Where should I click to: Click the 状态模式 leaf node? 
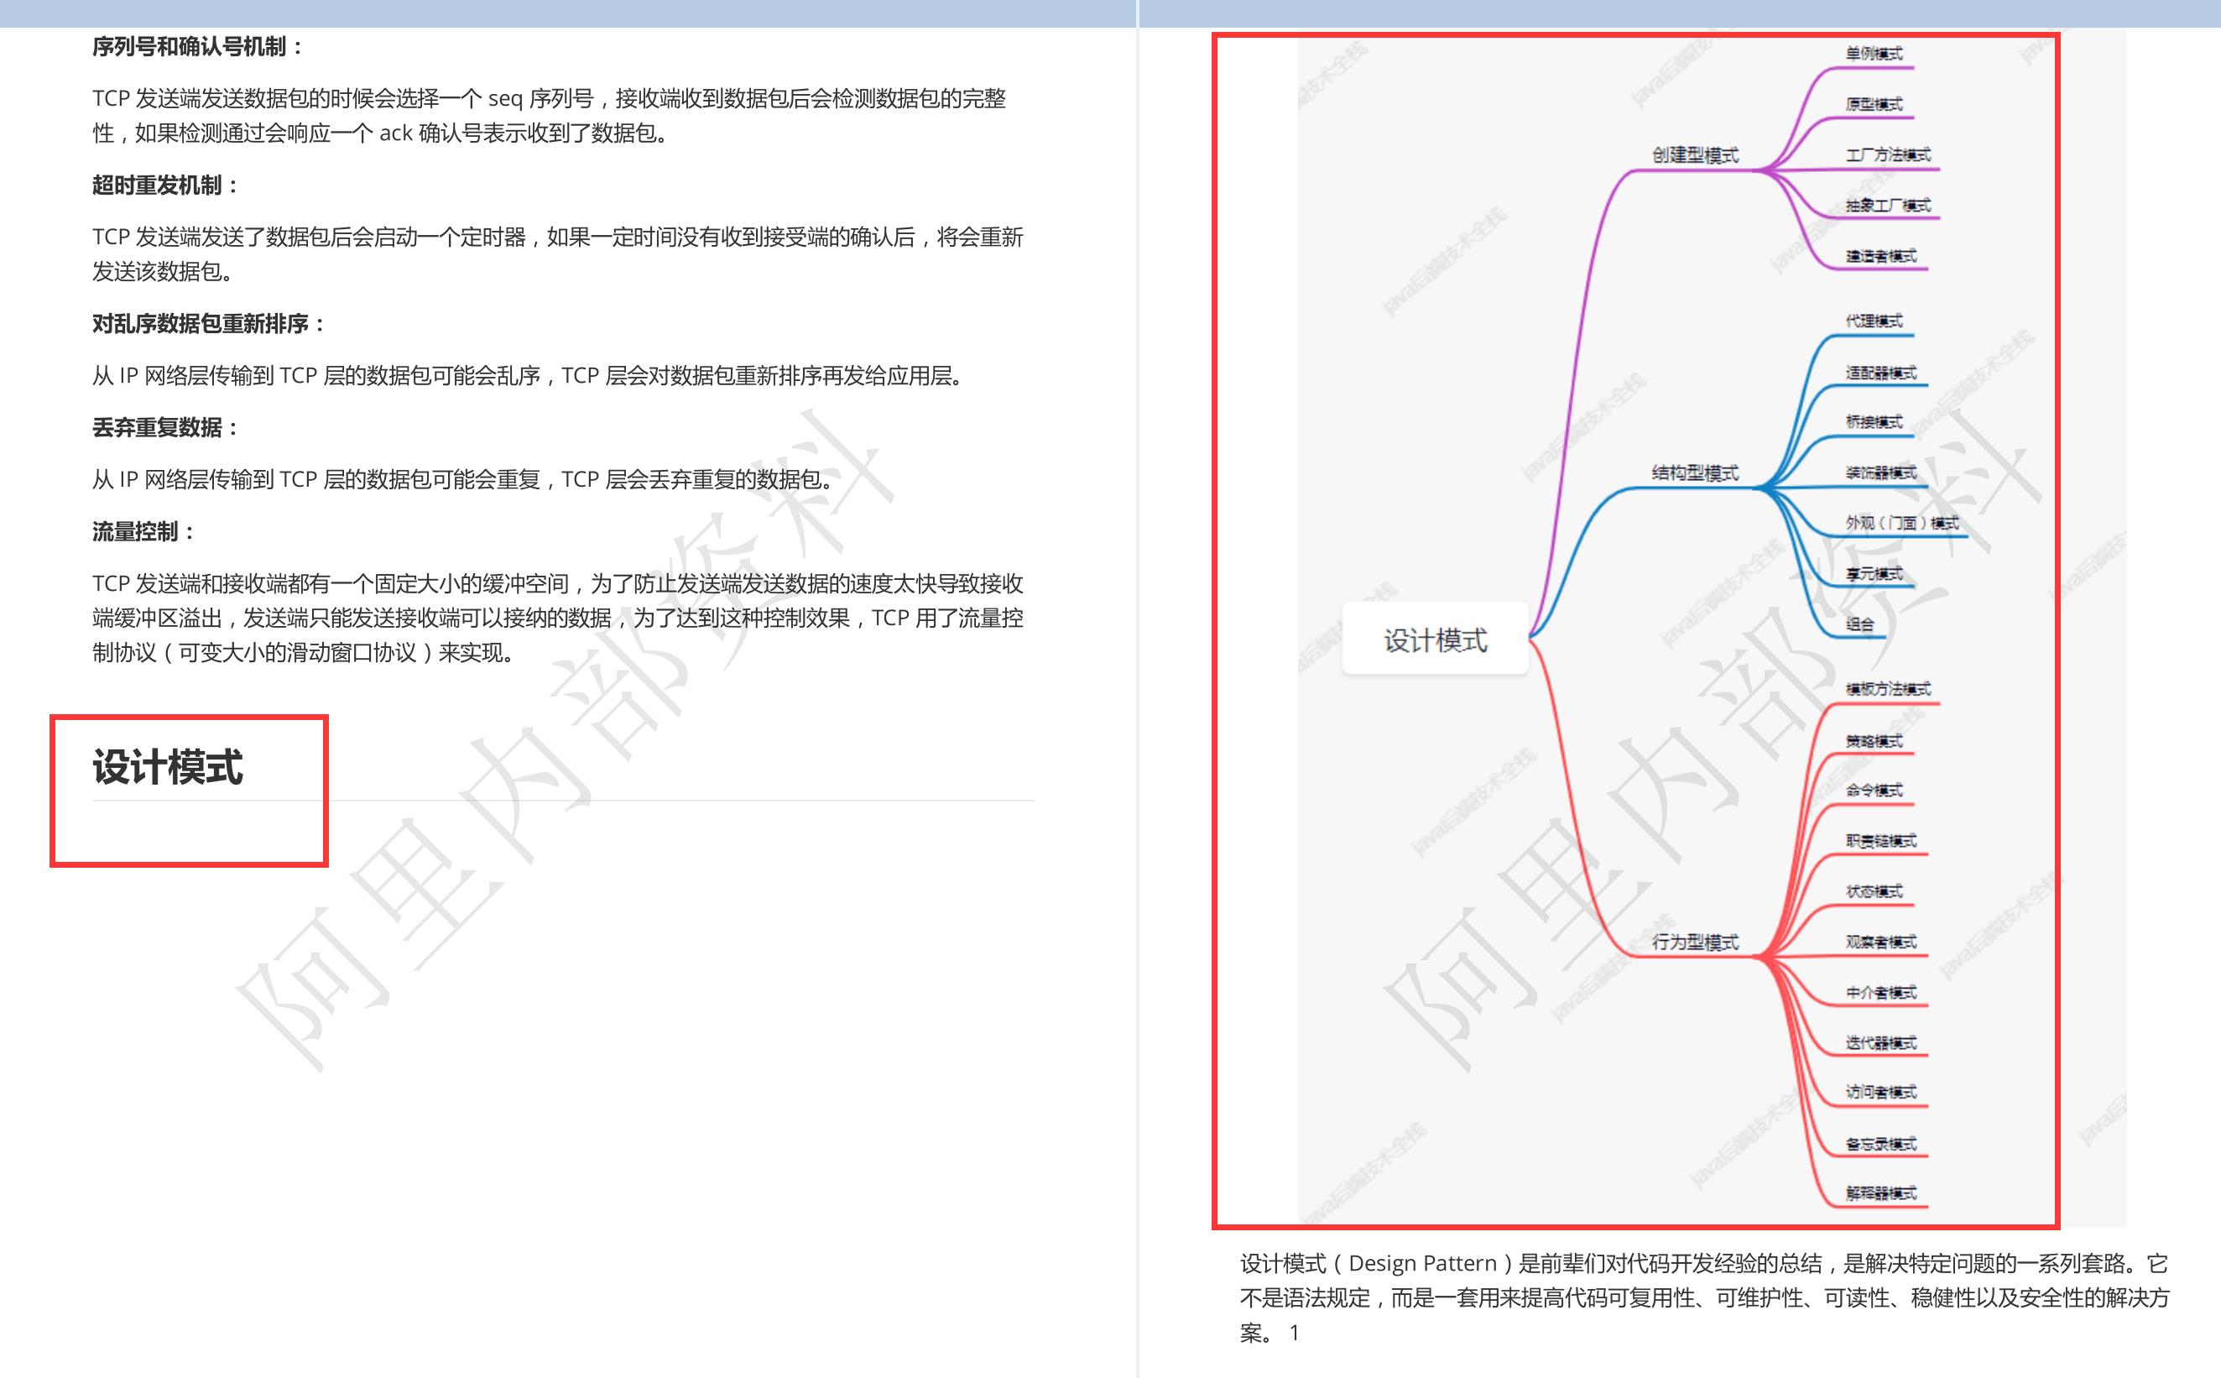[1874, 891]
